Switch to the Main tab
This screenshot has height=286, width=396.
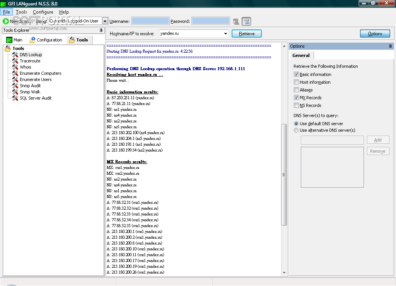14,40
